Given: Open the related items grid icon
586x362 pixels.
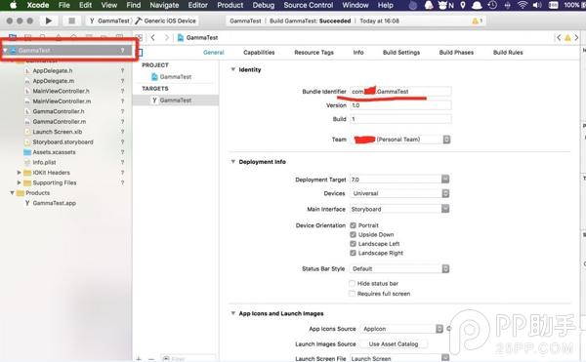Looking at the screenshot, I should 139,37.
